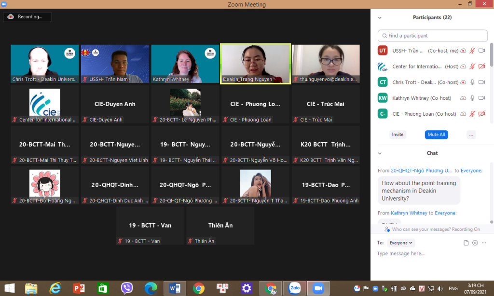Mute Chris Trott microphone in participants

click(472, 82)
